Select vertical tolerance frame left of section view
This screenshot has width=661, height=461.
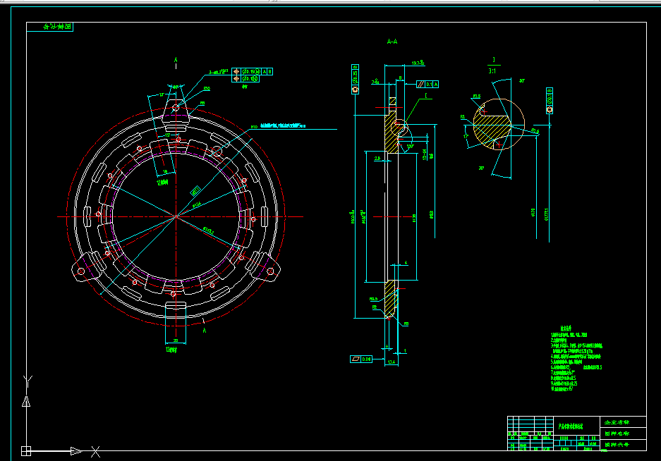(355, 79)
